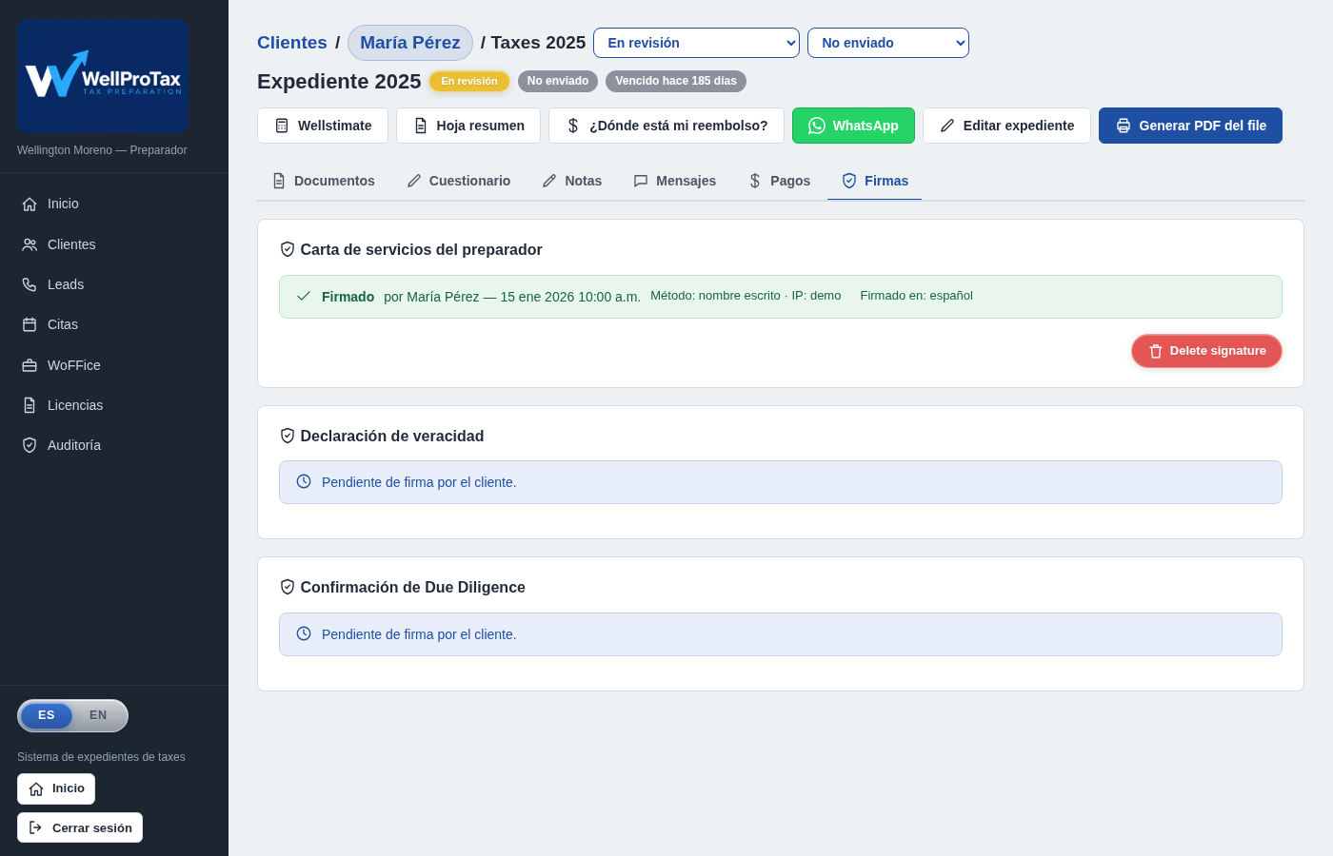
Task: Open the Pagos tab
Action: click(x=779, y=181)
